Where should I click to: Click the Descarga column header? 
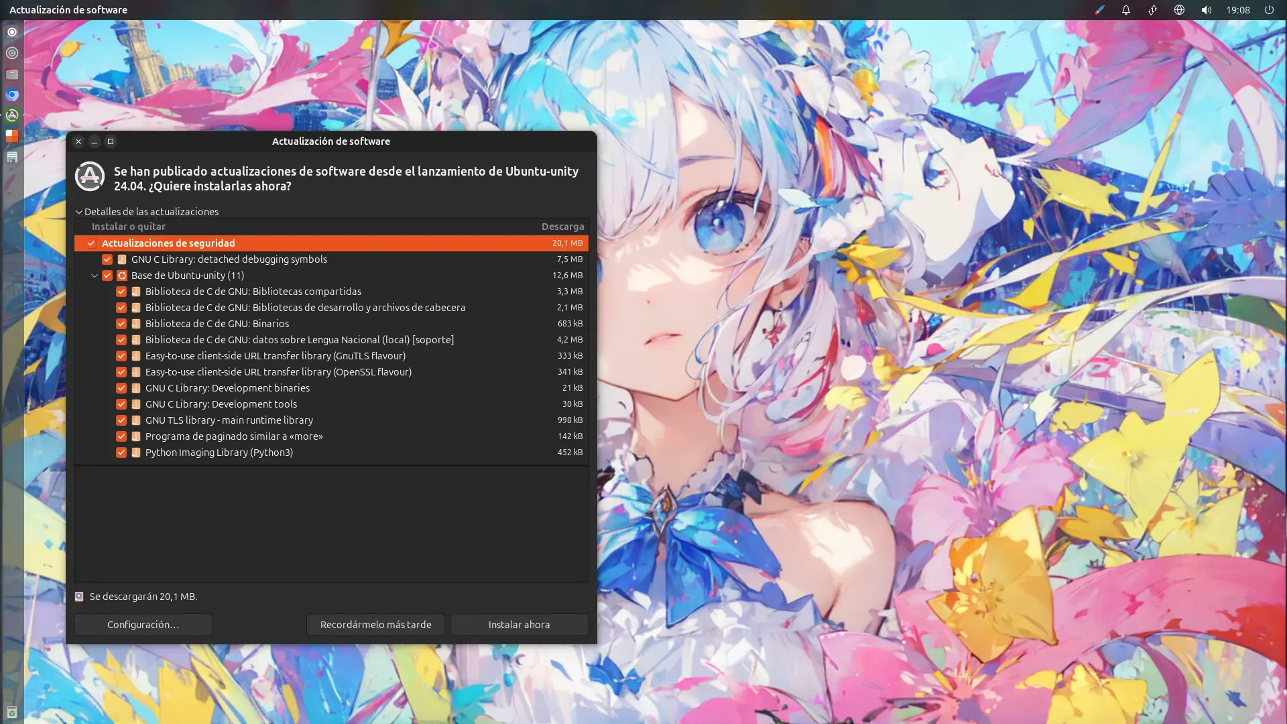click(x=562, y=227)
